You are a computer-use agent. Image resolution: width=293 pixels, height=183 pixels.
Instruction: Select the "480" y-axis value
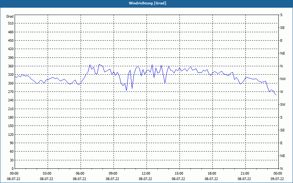click(x=11, y=32)
